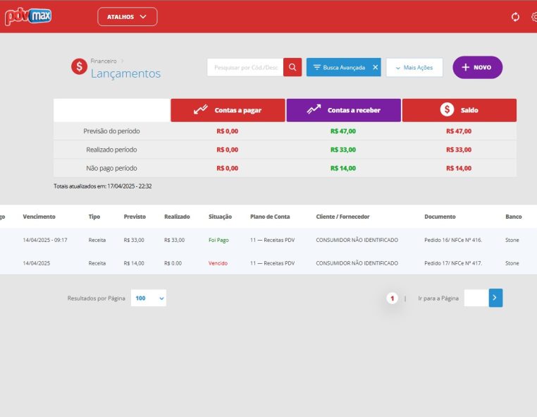Click the Ir para a Página input
The width and height of the screenshot is (537, 417).
tap(475, 298)
